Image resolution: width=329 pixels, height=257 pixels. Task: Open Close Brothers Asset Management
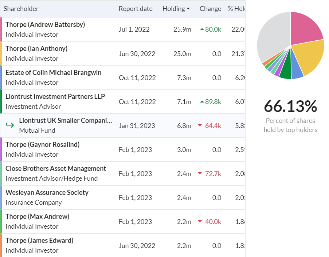pyautogui.click(x=56, y=168)
